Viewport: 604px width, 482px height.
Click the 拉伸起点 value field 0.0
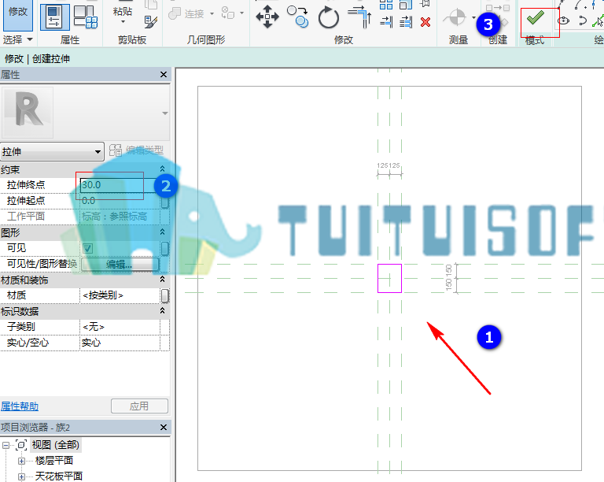(120, 201)
